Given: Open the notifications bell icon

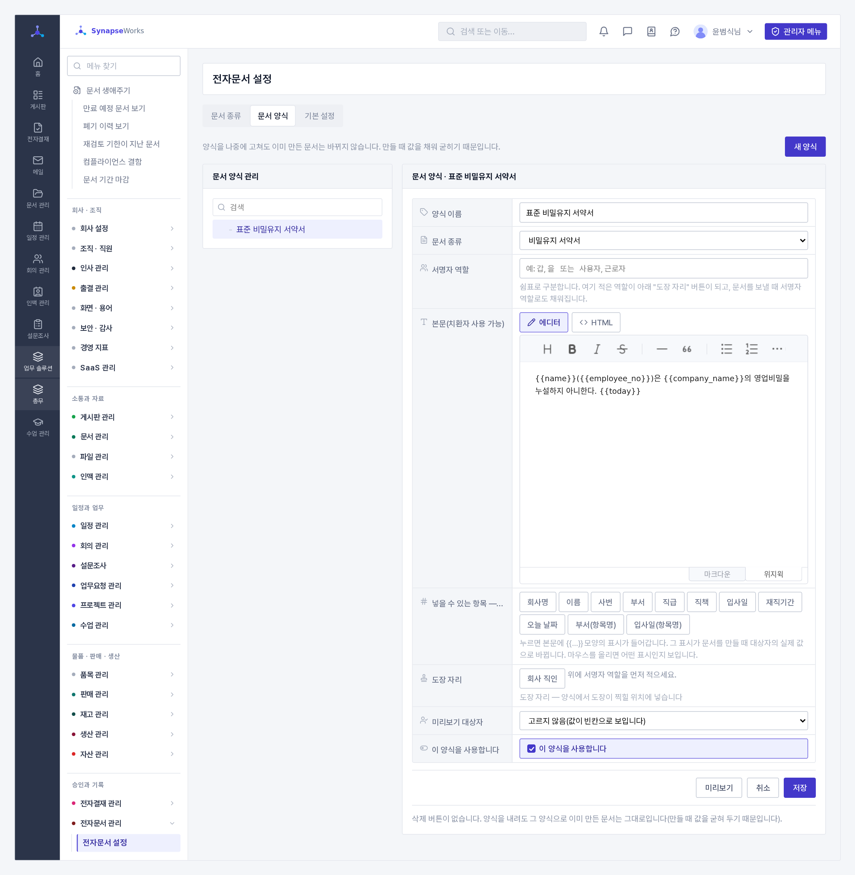Looking at the screenshot, I should point(604,31).
